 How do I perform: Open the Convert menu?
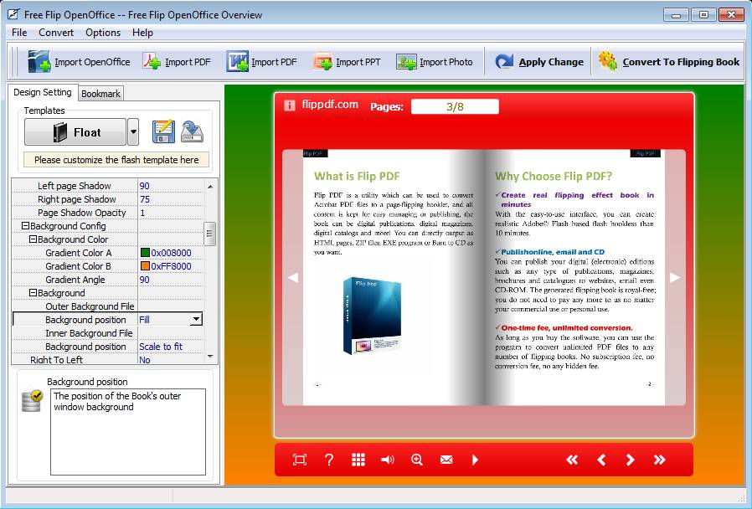click(x=56, y=33)
